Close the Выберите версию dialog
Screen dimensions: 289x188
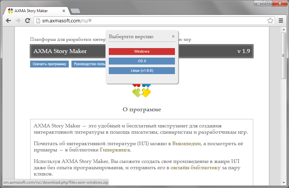click(x=173, y=36)
